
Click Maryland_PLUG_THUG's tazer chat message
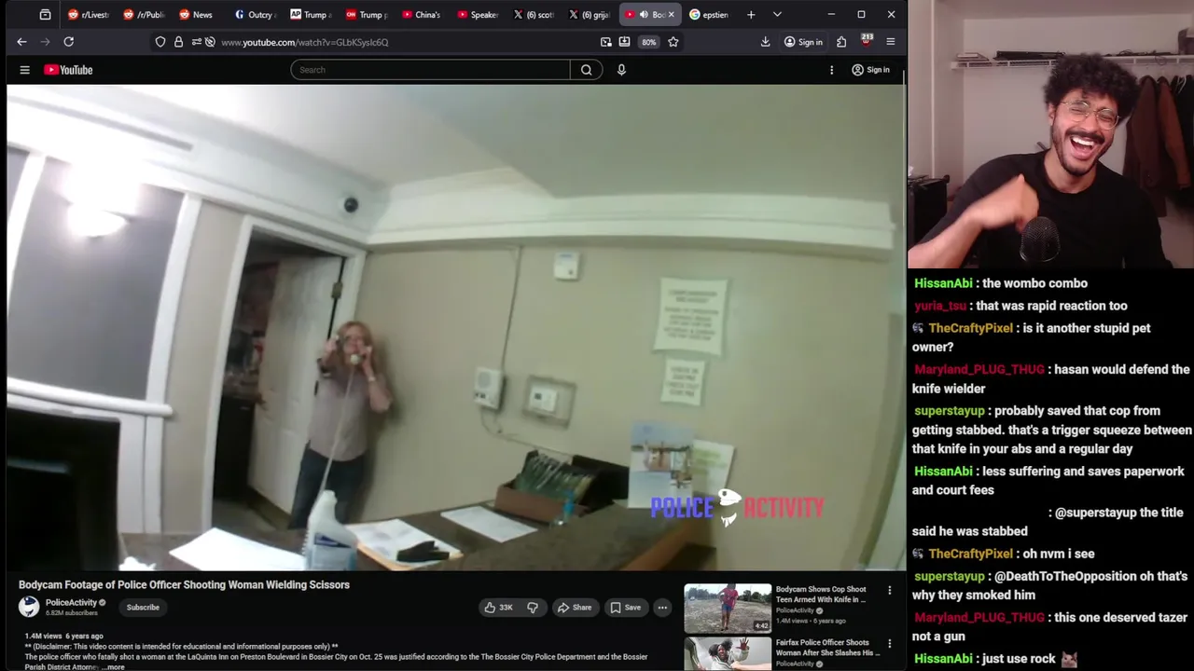1050,626
